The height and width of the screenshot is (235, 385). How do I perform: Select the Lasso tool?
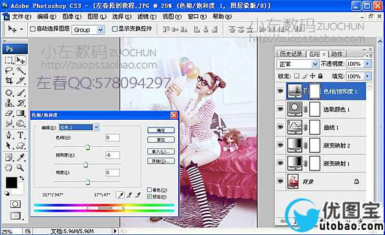(9, 71)
